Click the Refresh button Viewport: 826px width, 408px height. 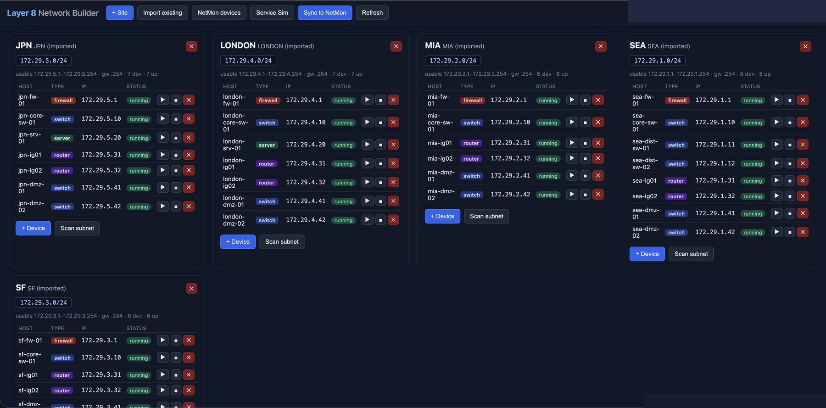pos(372,13)
